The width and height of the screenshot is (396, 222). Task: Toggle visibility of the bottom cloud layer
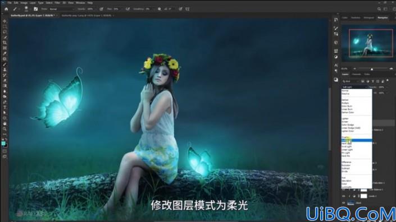[x=344, y=202]
